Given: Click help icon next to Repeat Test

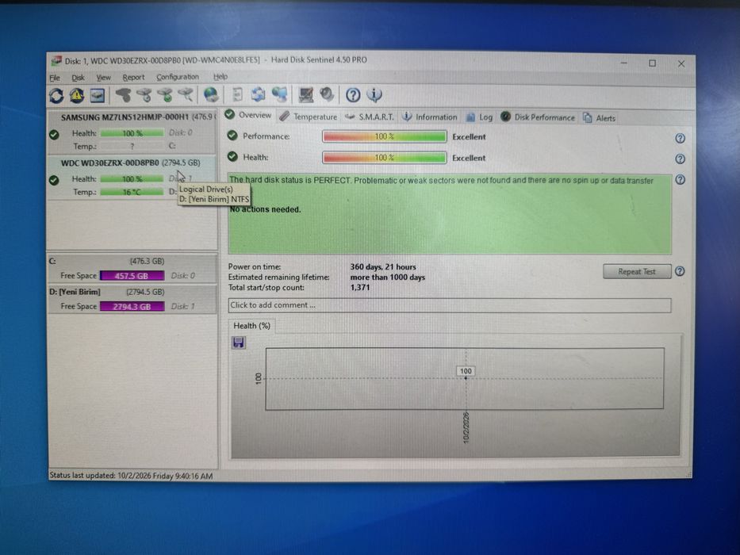Looking at the screenshot, I should (x=680, y=271).
